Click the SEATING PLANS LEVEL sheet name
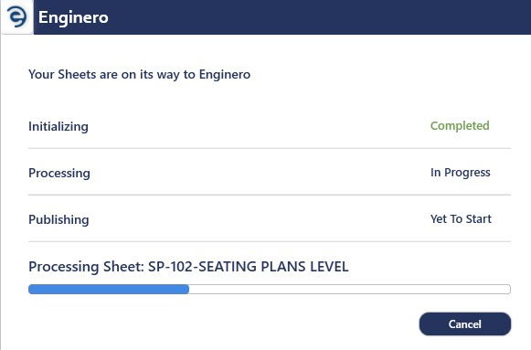 coord(273,267)
